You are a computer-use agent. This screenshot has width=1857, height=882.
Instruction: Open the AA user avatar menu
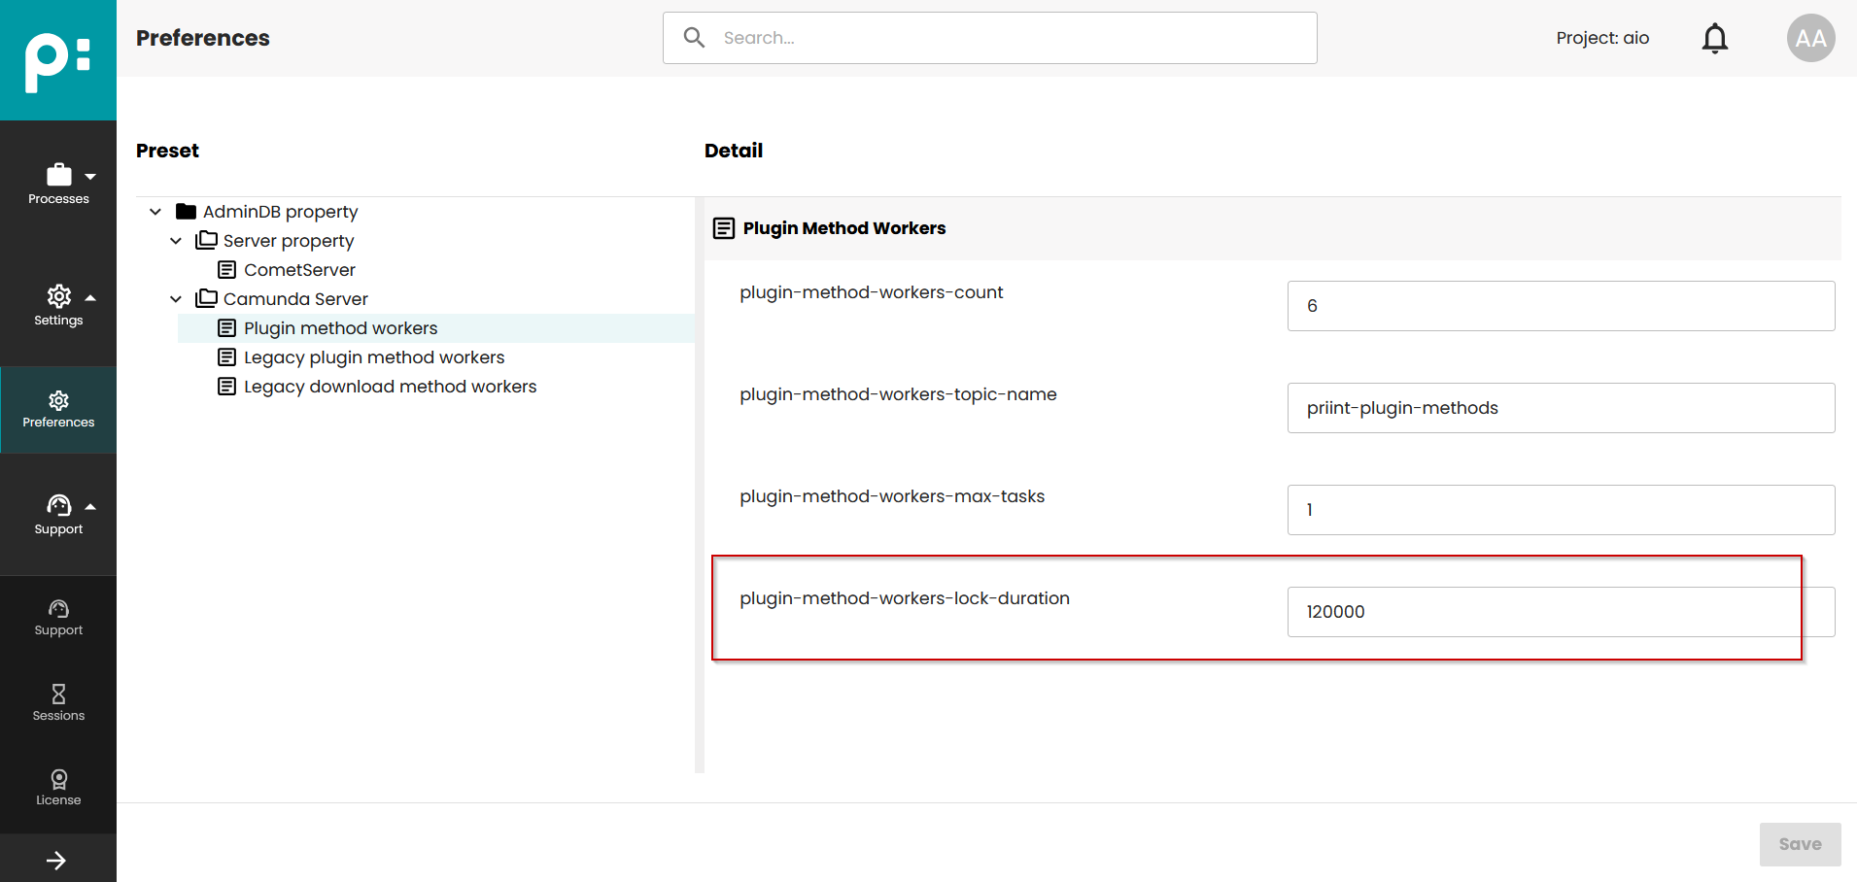pos(1809,38)
